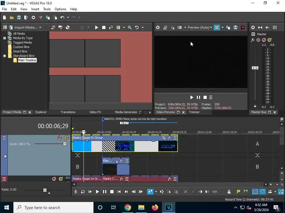Play from the Video Preview transport
Image resolution: width=285 pixels, height=213 pixels.
coord(191,97)
